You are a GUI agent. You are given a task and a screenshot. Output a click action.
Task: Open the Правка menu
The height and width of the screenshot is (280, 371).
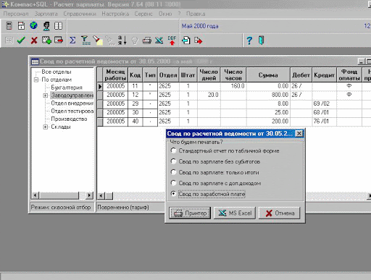196,14
